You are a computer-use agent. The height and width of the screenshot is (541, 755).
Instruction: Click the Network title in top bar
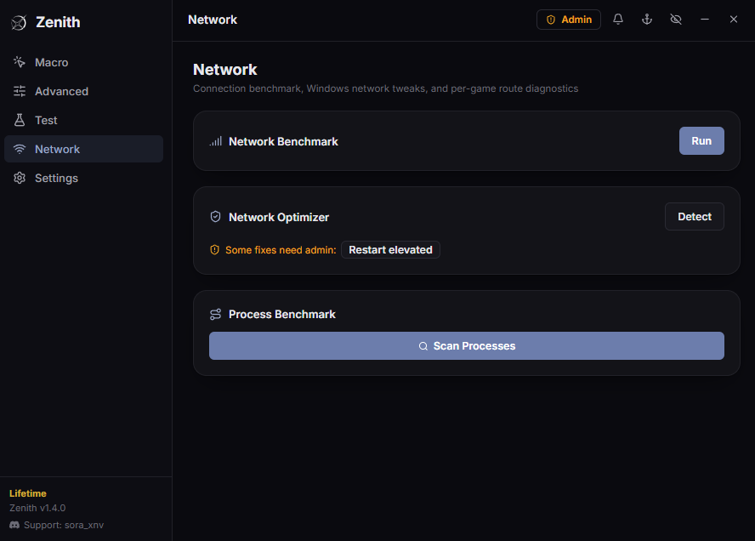[x=213, y=20]
